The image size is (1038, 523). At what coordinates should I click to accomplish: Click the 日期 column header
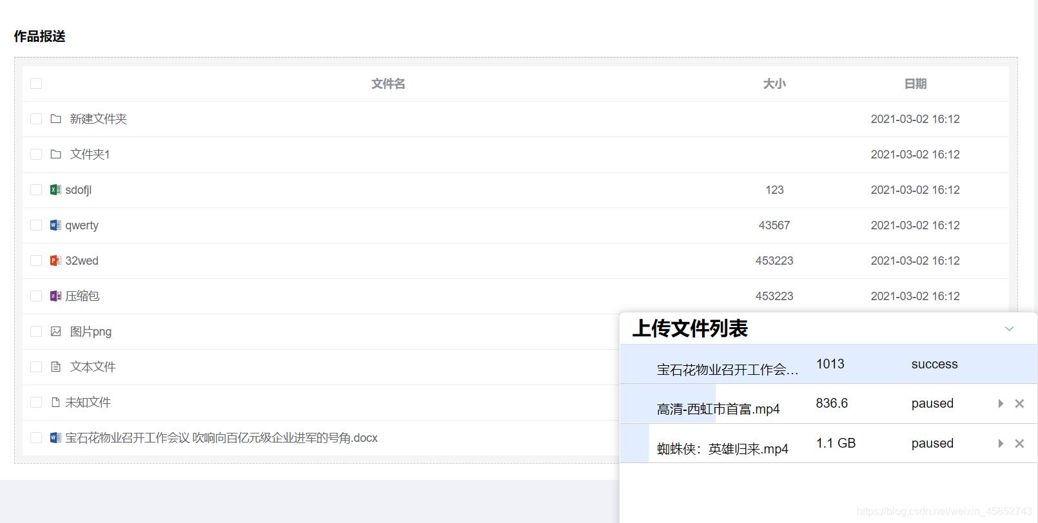coord(916,84)
